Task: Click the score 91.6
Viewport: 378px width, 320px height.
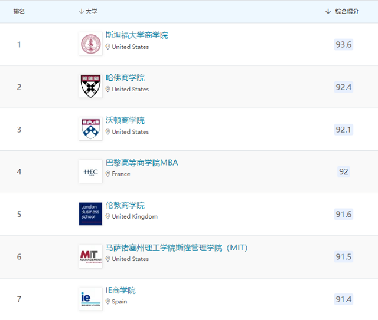Action: point(344,214)
